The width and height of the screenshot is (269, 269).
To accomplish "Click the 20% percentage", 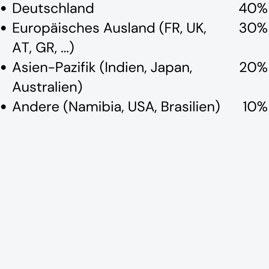I will 253,68.
